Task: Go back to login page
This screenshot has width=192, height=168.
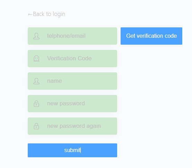Action: pyautogui.click(x=46, y=14)
